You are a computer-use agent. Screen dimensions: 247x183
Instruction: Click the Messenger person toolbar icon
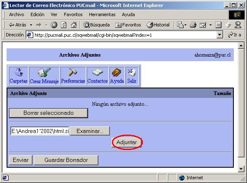click(x=238, y=25)
